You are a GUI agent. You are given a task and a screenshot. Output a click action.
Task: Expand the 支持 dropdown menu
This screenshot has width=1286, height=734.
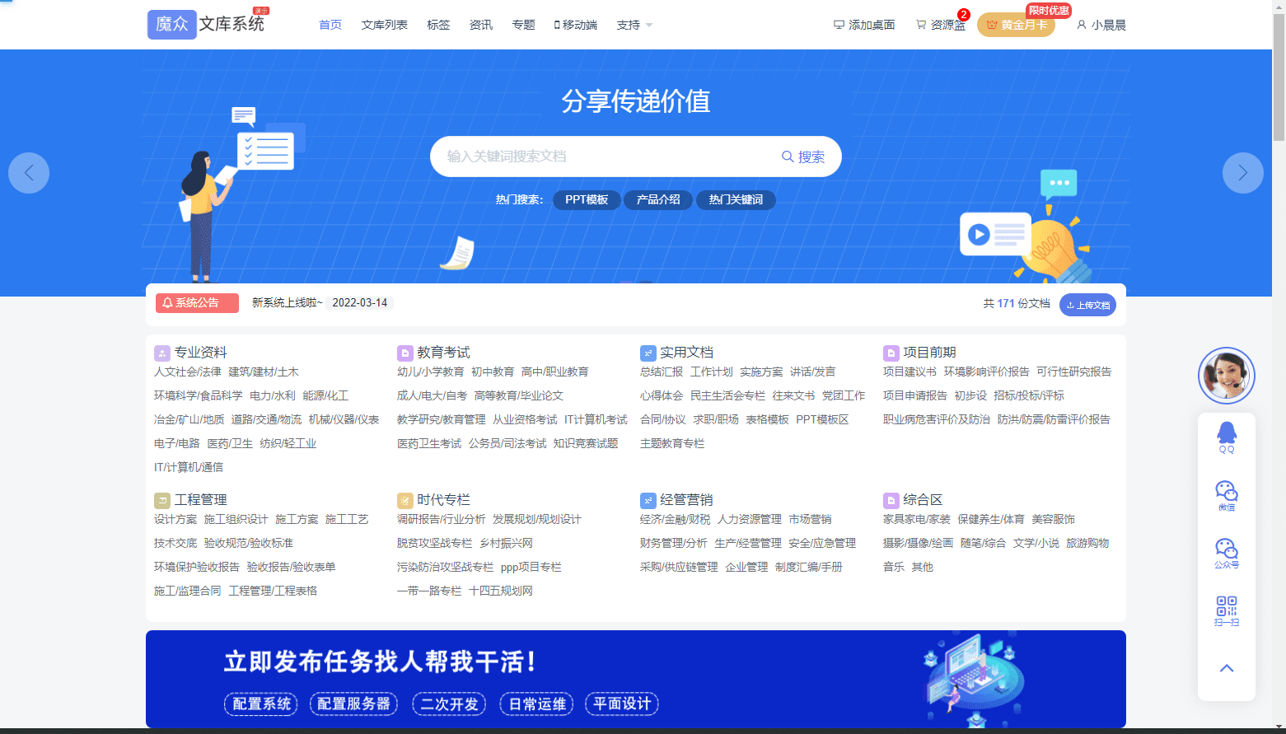tap(634, 25)
